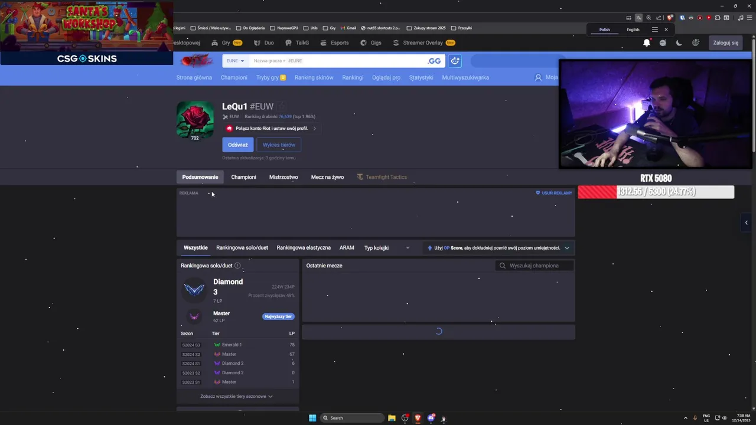Open the Gigs menu item
756x425 pixels.
point(371,42)
